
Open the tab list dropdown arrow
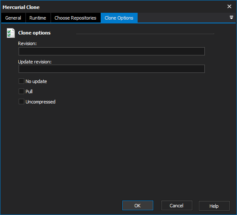pyautogui.click(x=231, y=17)
